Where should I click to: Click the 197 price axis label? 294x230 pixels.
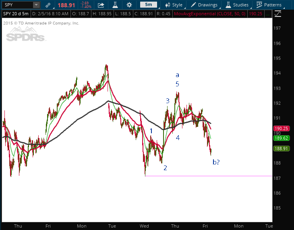tap(277, 28)
